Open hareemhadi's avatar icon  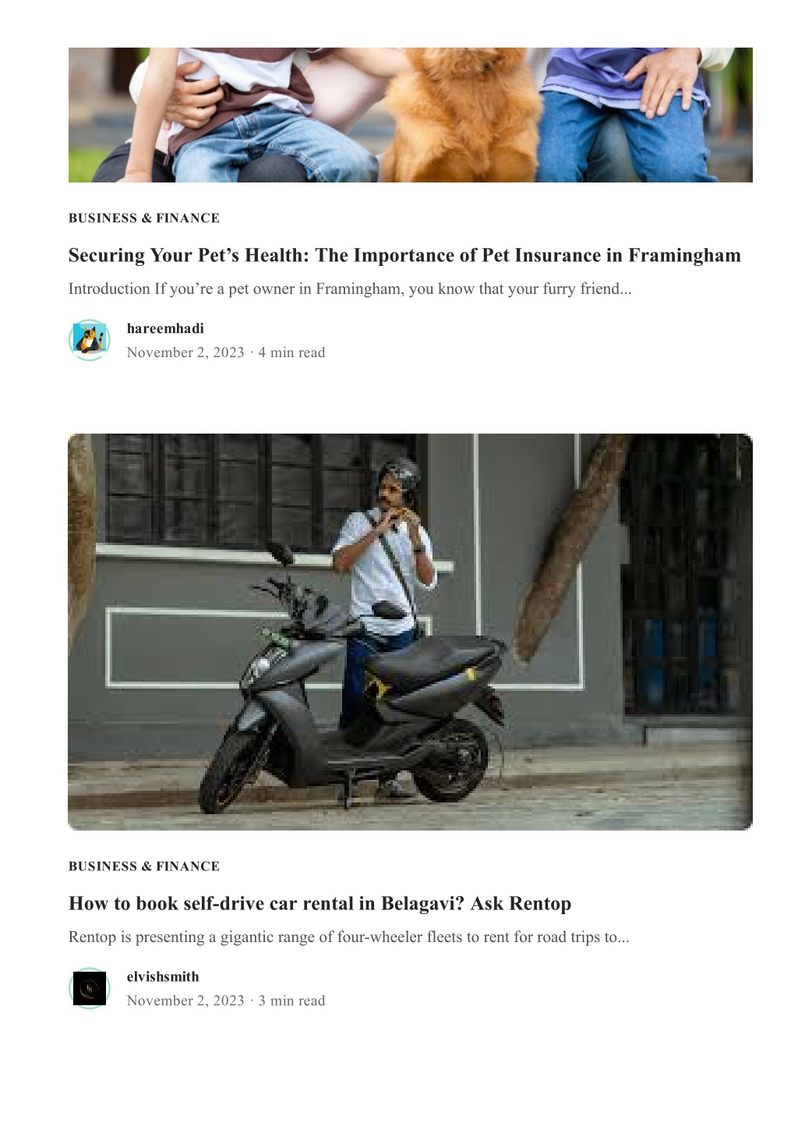tap(90, 340)
